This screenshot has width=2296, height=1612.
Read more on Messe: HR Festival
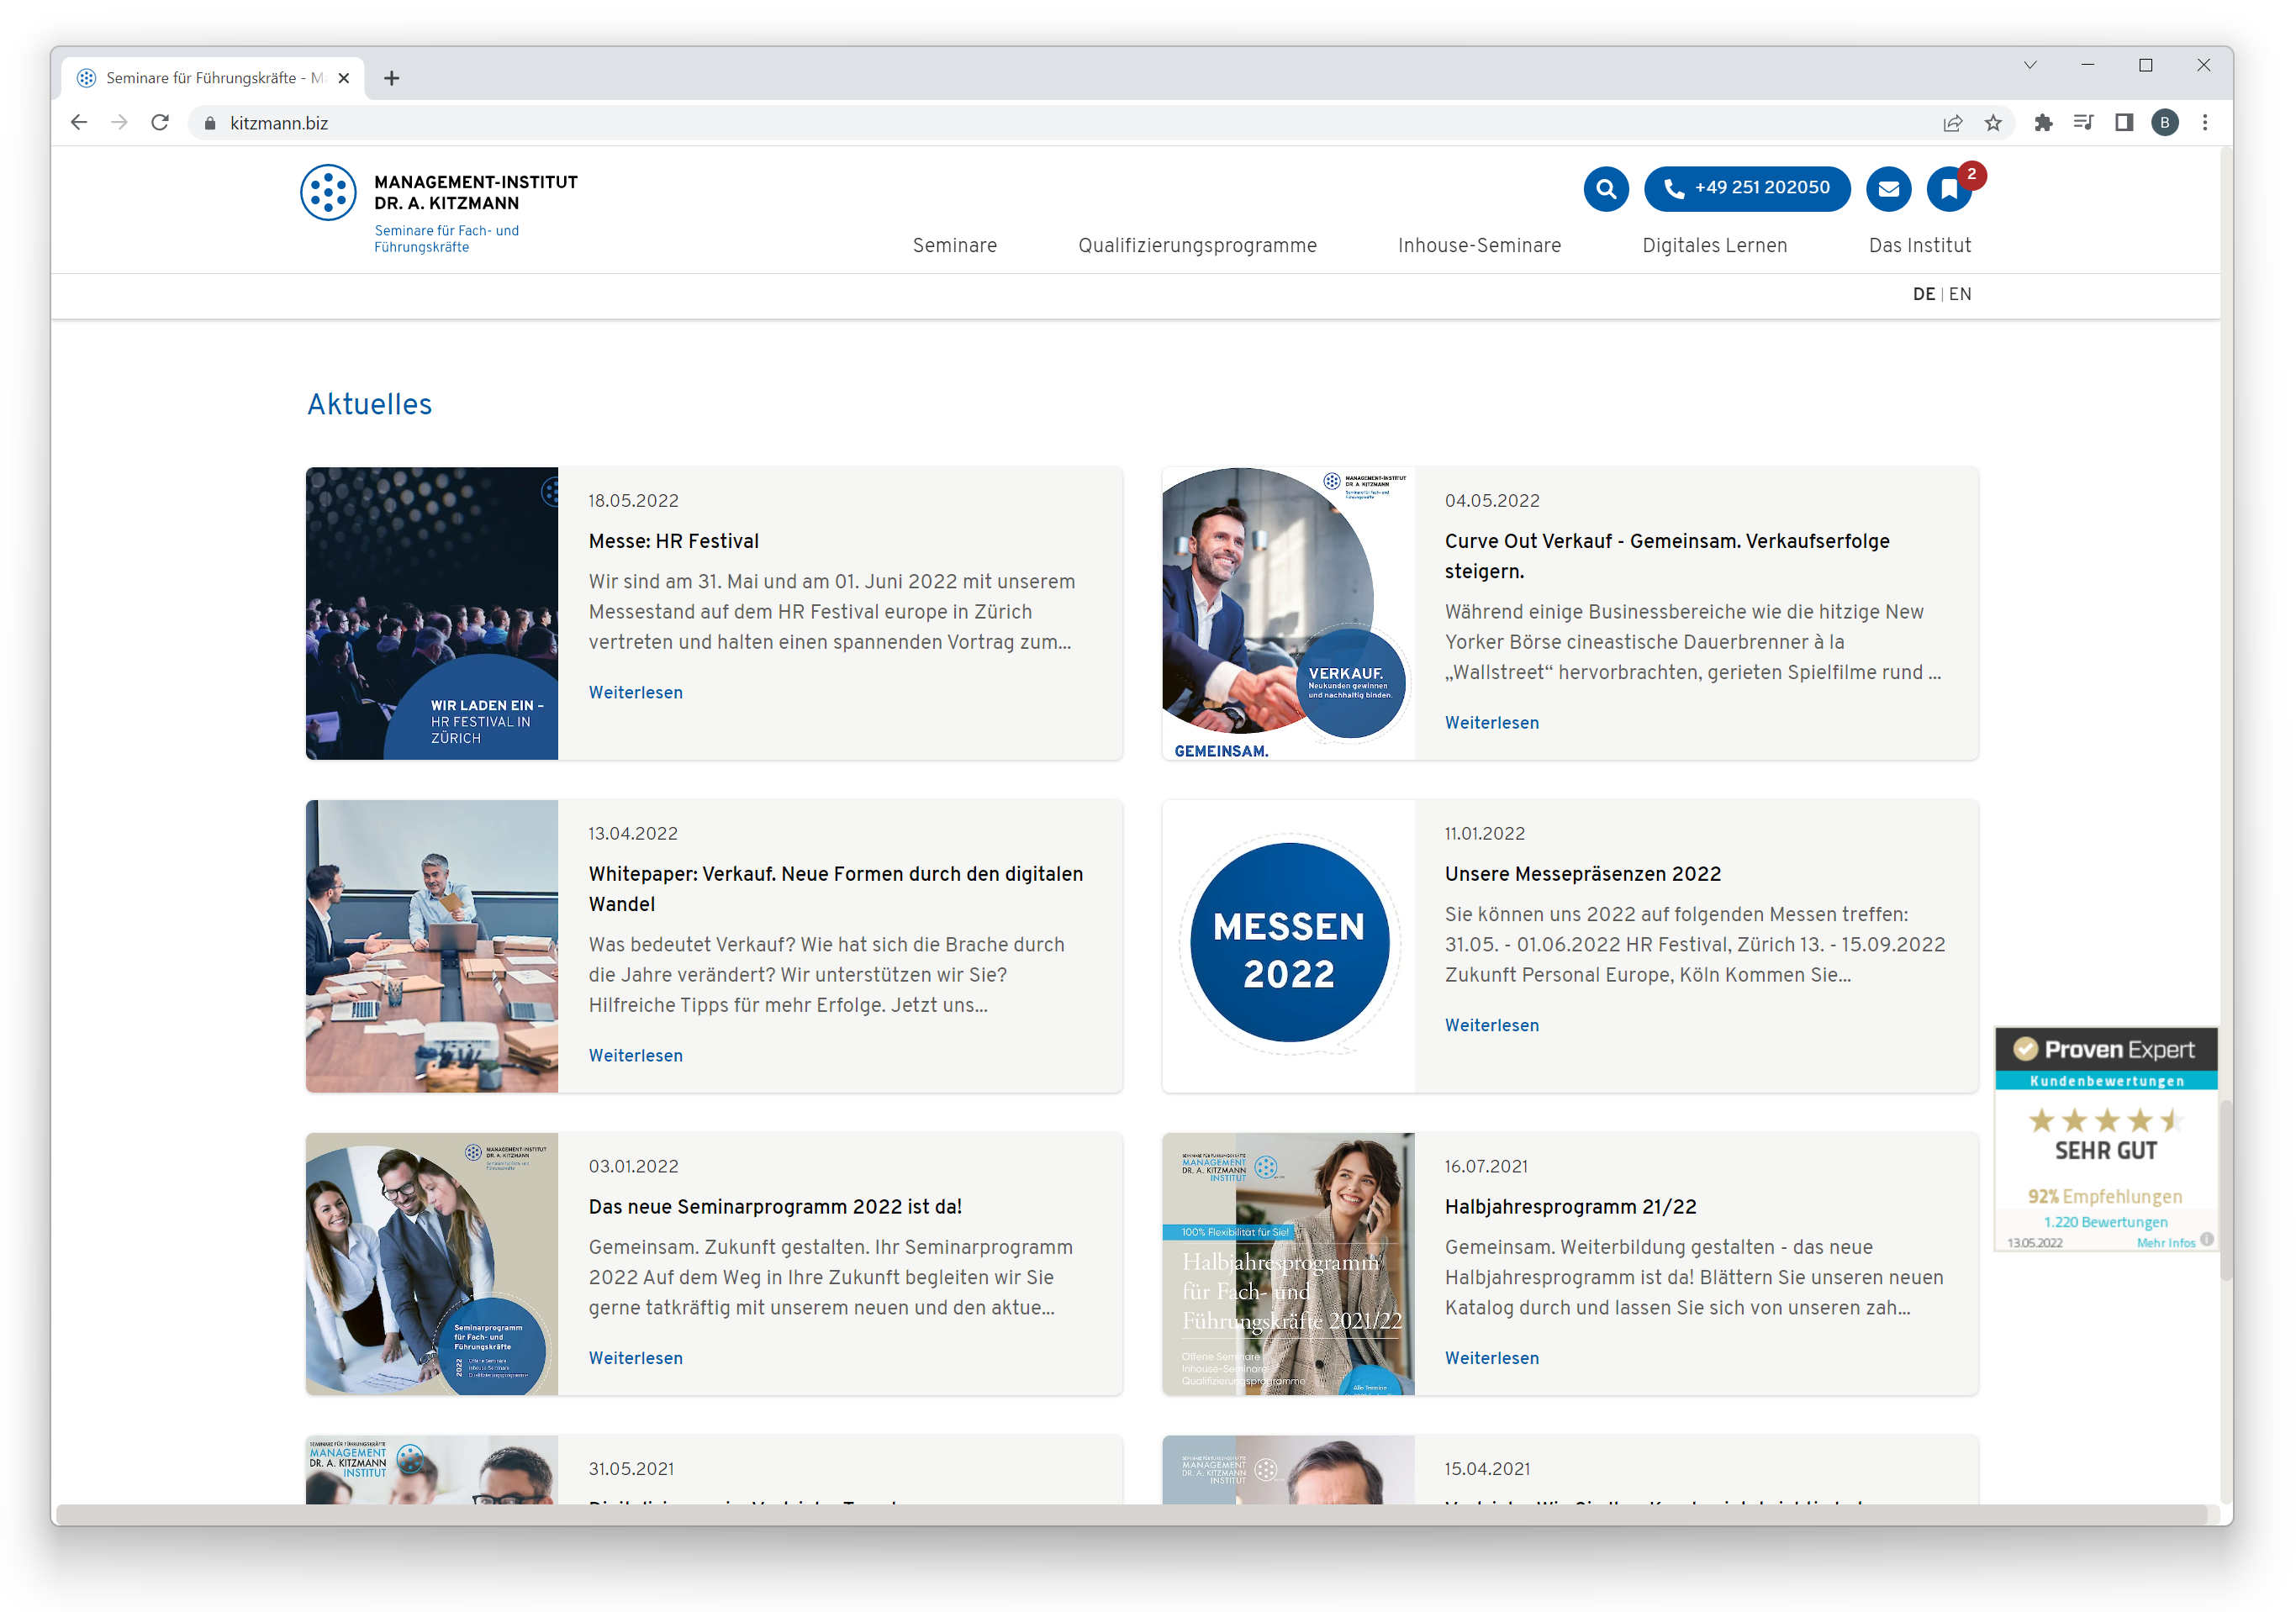click(635, 692)
